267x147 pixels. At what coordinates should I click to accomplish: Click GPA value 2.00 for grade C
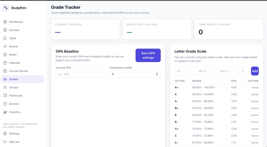coord(234,136)
